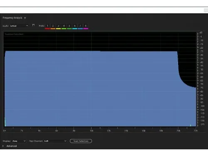Open the Frequency Analysis panel menu icon

[25, 18]
